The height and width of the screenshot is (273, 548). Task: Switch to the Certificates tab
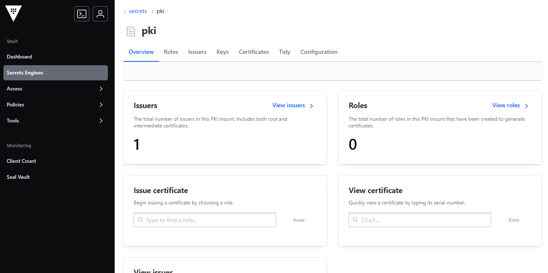pos(254,52)
